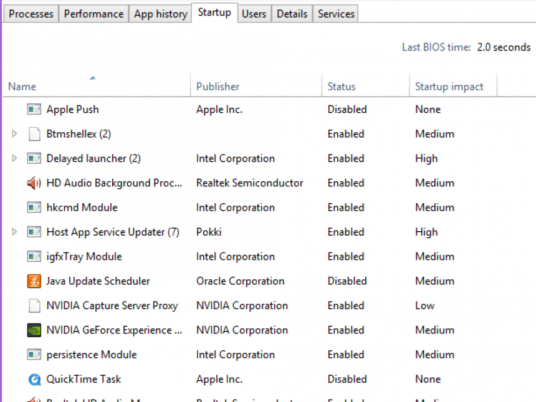Click the NVIDIA Capture Server Proxy icon

click(34, 305)
